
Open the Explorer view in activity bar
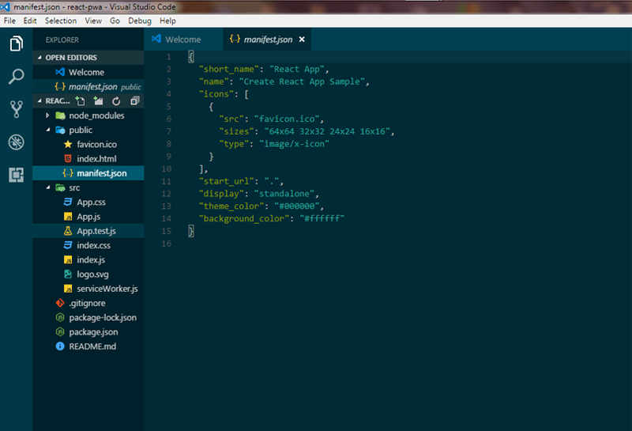pyautogui.click(x=16, y=43)
